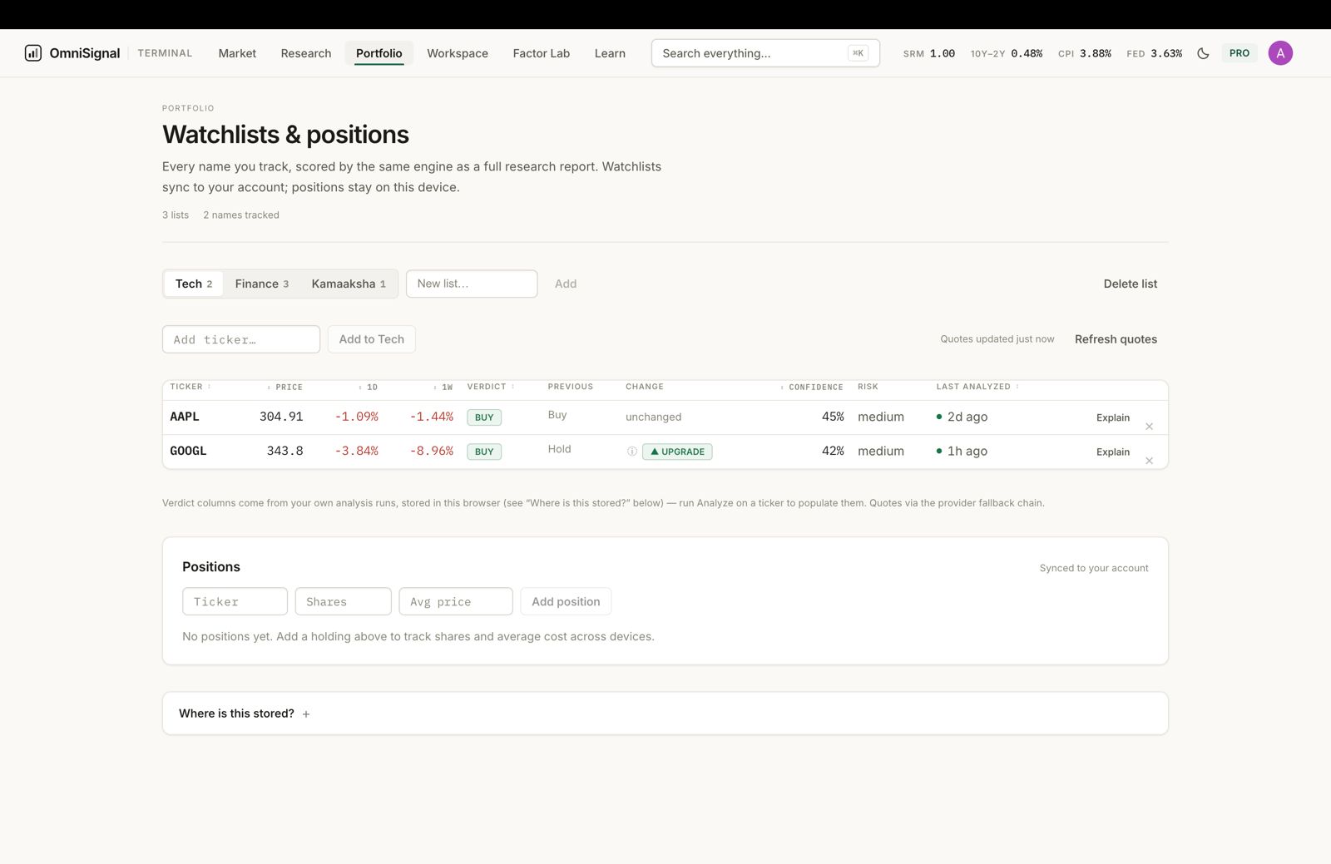Screen dimensions: 1331x864
Task: Click the Add position button
Action: click(x=566, y=601)
